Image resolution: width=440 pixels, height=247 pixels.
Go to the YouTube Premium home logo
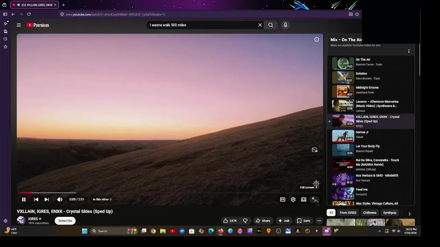tap(38, 25)
